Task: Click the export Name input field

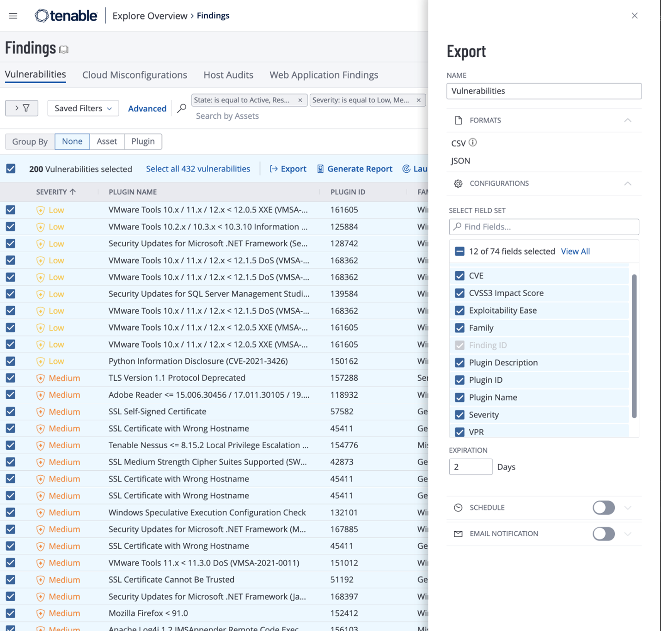Action: tap(544, 91)
